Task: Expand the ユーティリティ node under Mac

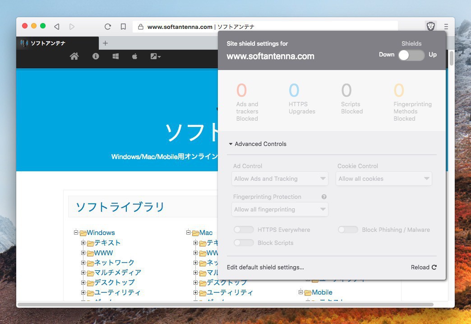Action: pyautogui.click(x=195, y=292)
